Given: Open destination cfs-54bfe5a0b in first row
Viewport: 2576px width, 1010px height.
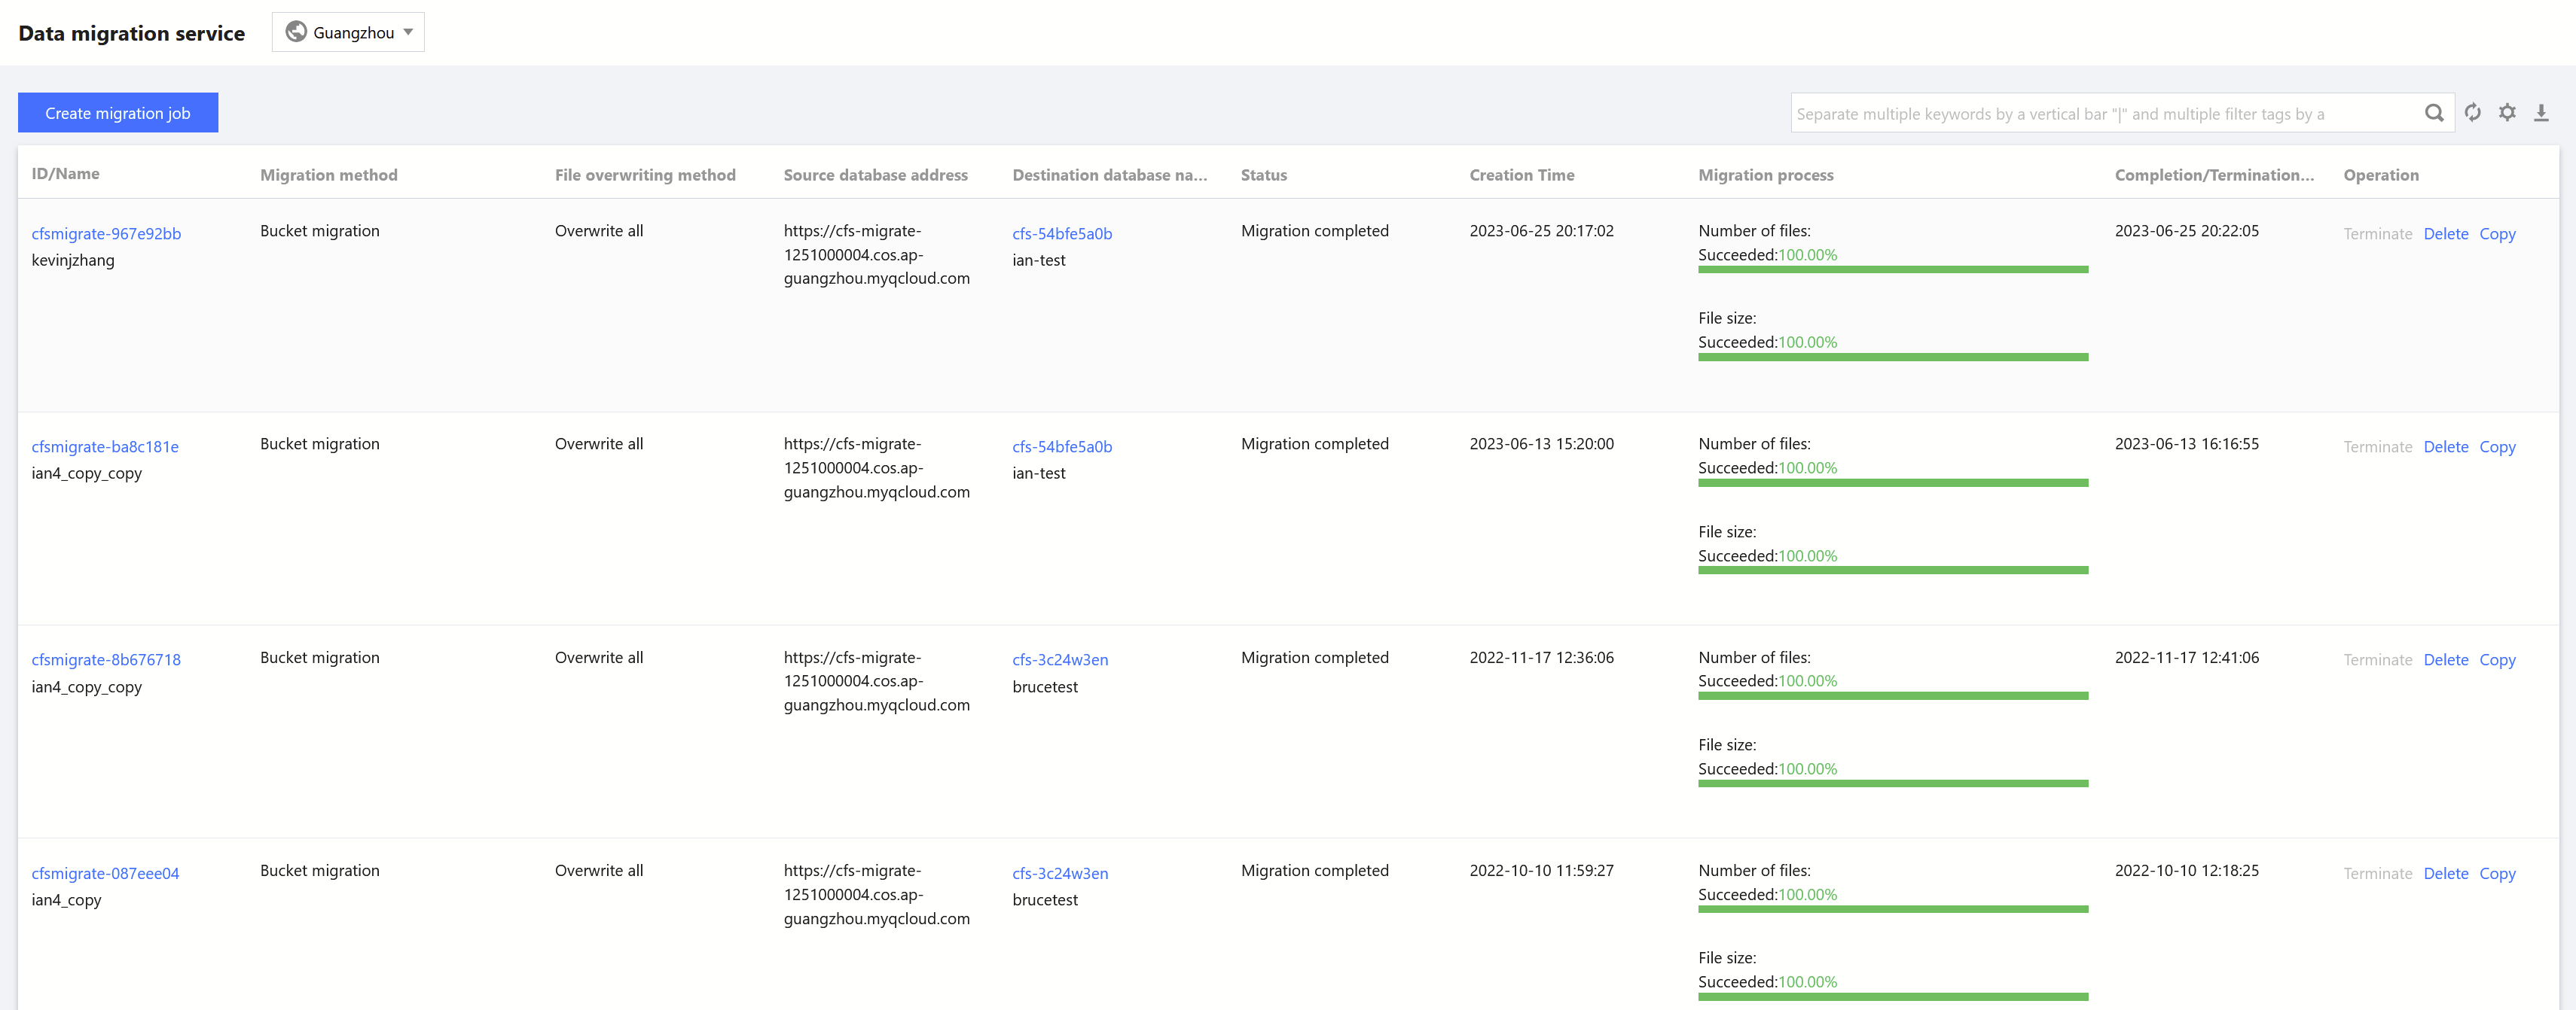Looking at the screenshot, I should [1061, 234].
